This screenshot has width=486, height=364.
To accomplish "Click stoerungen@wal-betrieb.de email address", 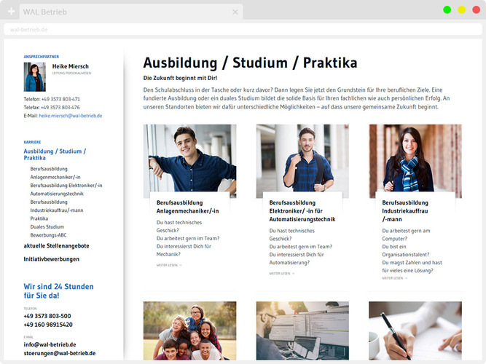I will pos(60,353).
